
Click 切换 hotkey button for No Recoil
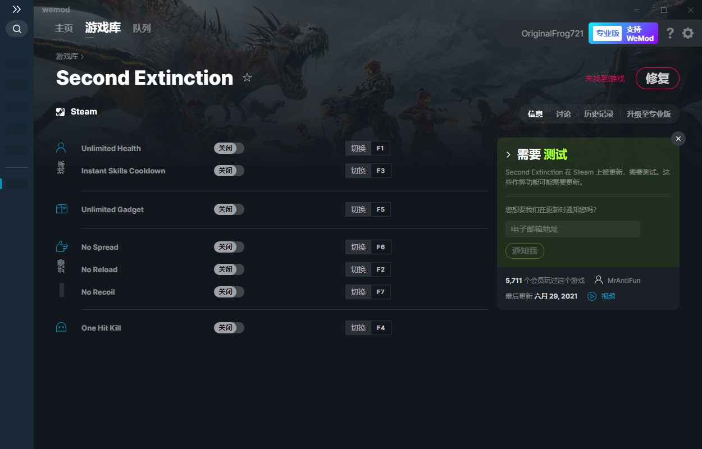pos(358,292)
